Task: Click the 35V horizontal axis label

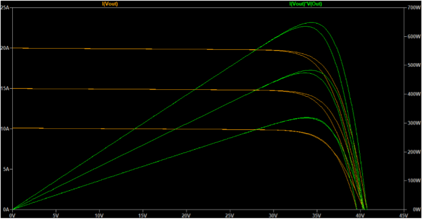Action: (317, 215)
